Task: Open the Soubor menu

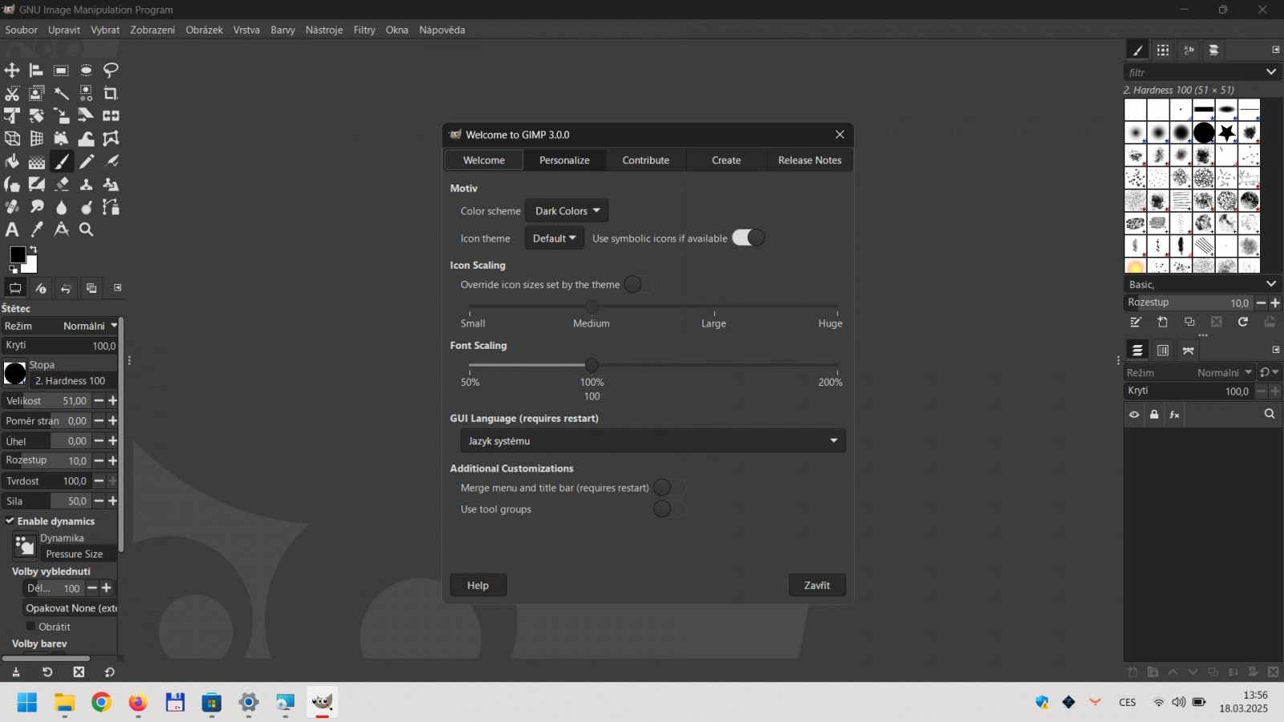Action: (x=21, y=30)
